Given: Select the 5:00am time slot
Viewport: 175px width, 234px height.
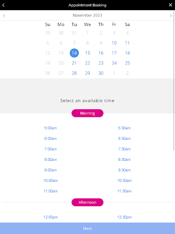Looking at the screenshot, I should click(x=51, y=128).
